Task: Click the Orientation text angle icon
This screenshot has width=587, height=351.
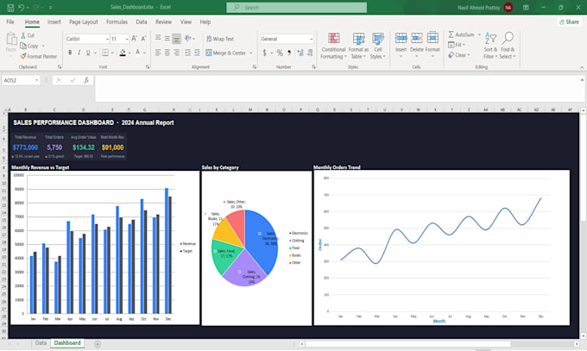Action: point(188,38)
